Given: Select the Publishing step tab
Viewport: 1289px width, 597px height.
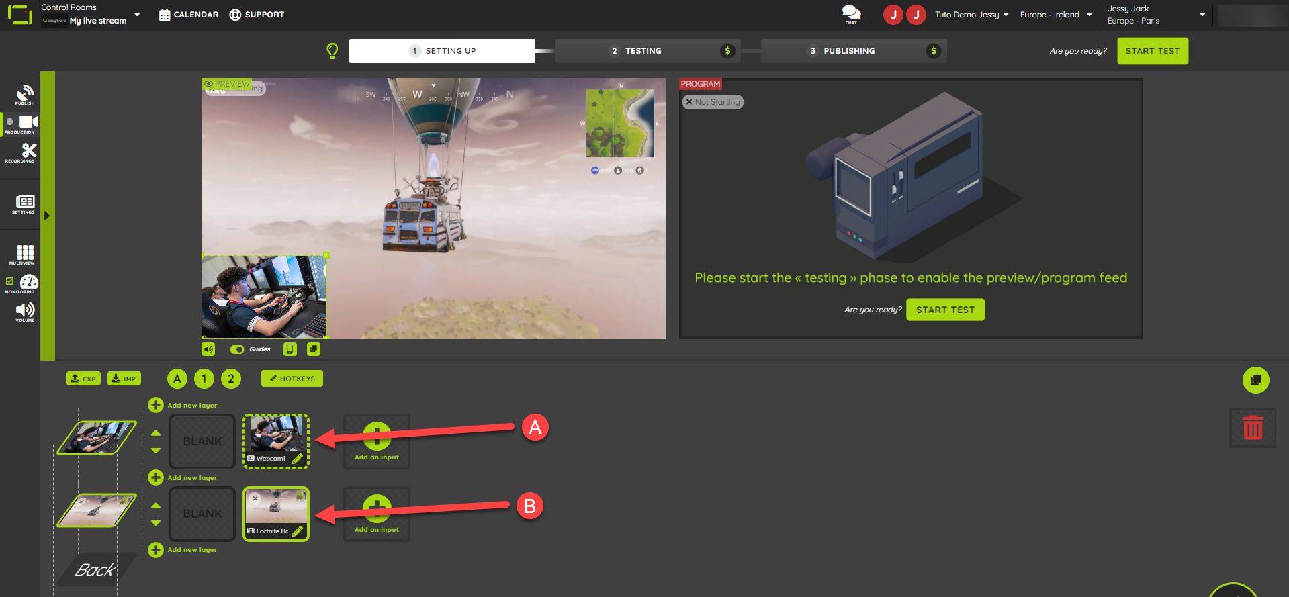Looking at the screenshot, I should 854,51.
